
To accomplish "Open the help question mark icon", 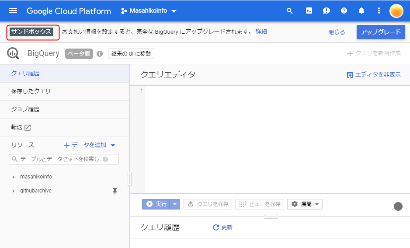I will coord(344,11).
